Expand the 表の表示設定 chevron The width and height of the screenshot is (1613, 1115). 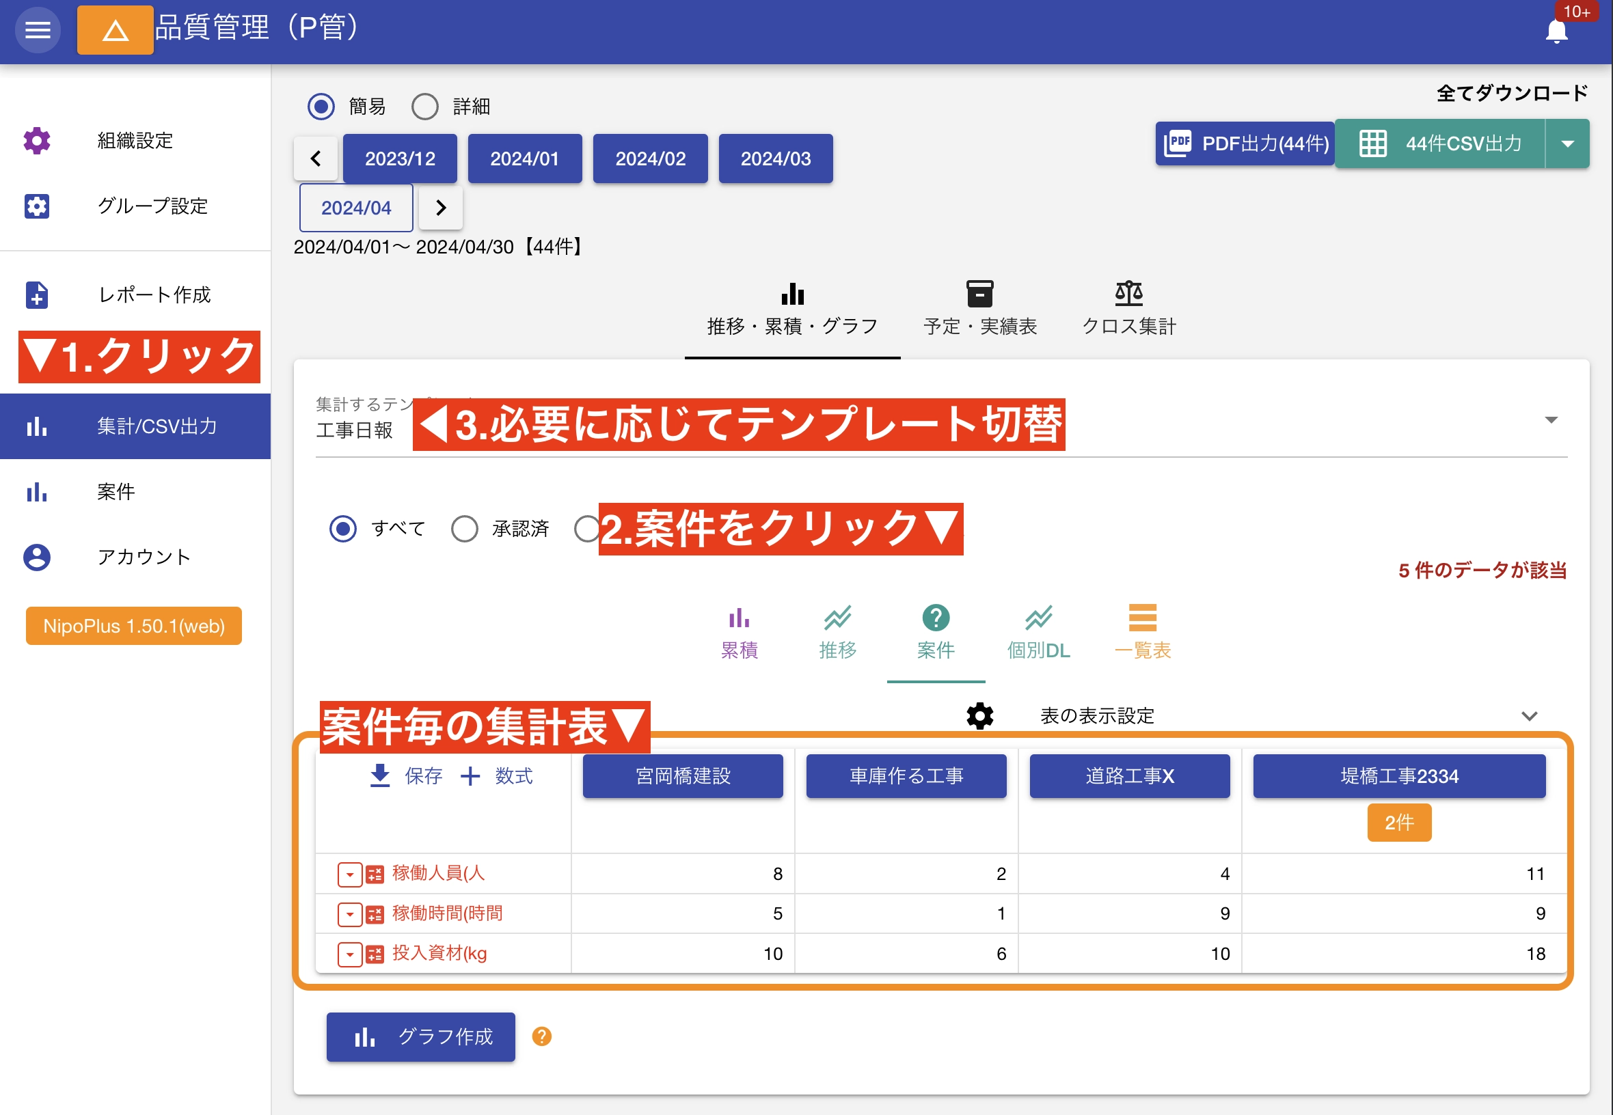[1530, 715]
